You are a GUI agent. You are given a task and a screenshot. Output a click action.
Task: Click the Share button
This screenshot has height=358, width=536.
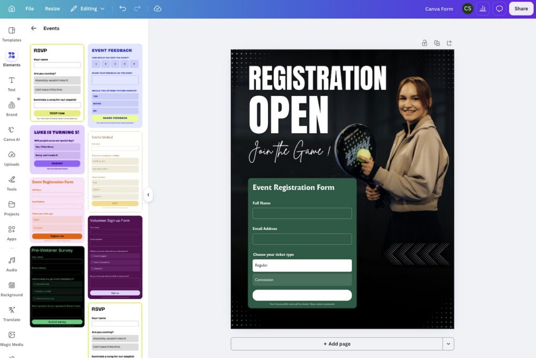tap(521, 8)
